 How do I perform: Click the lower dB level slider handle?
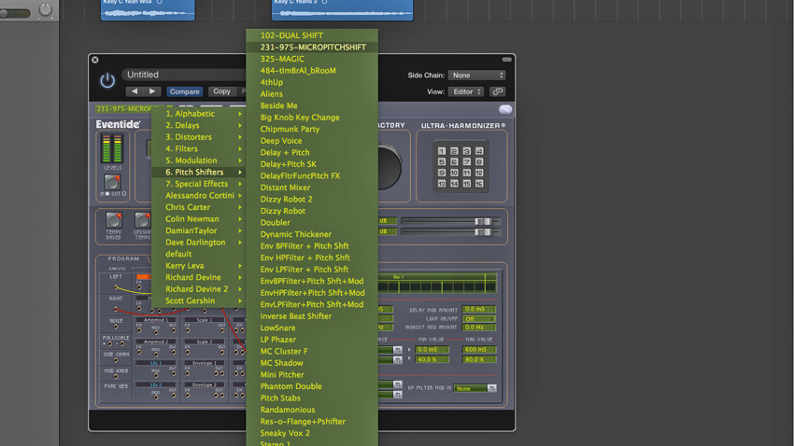pos(483,232)
